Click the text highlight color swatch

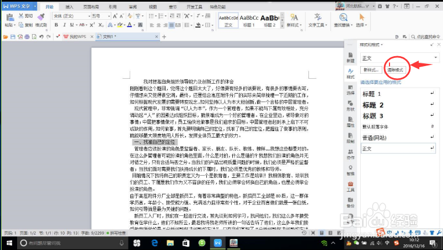[120, 25]
